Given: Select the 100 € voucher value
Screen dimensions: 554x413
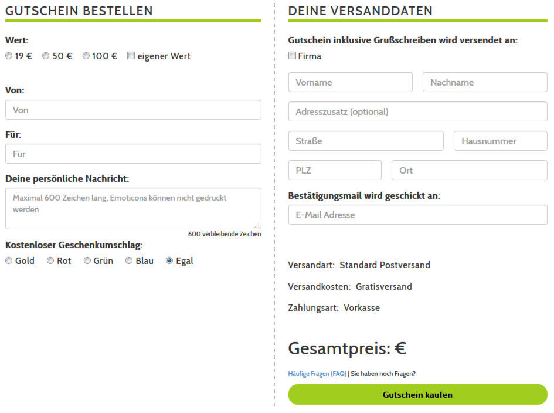Looking at the screenshot, I should 86,56.
